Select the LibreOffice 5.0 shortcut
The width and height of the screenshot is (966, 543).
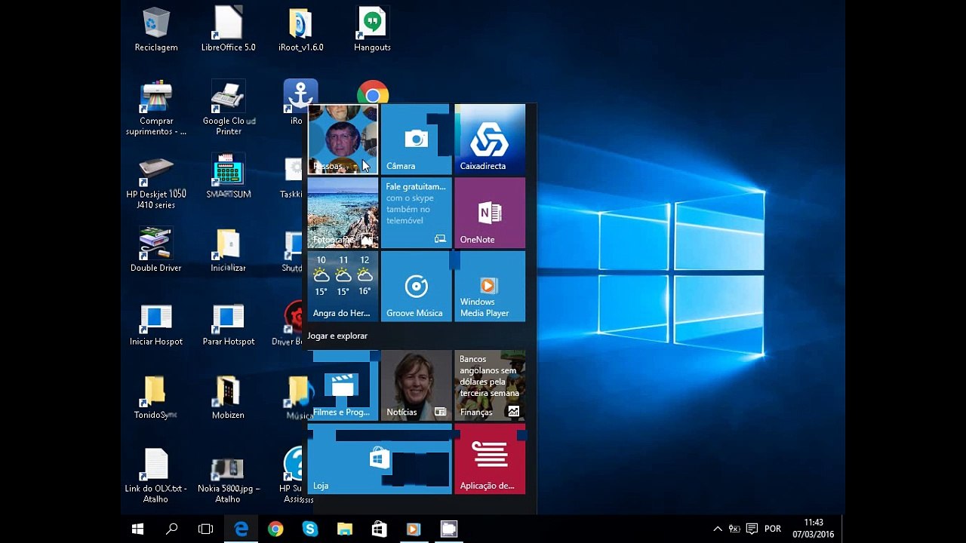(228, 30)
